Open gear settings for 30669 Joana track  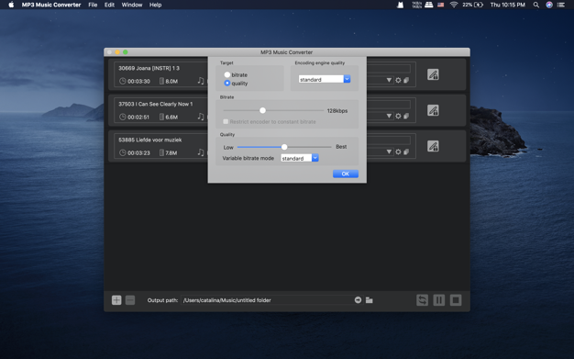398,80
